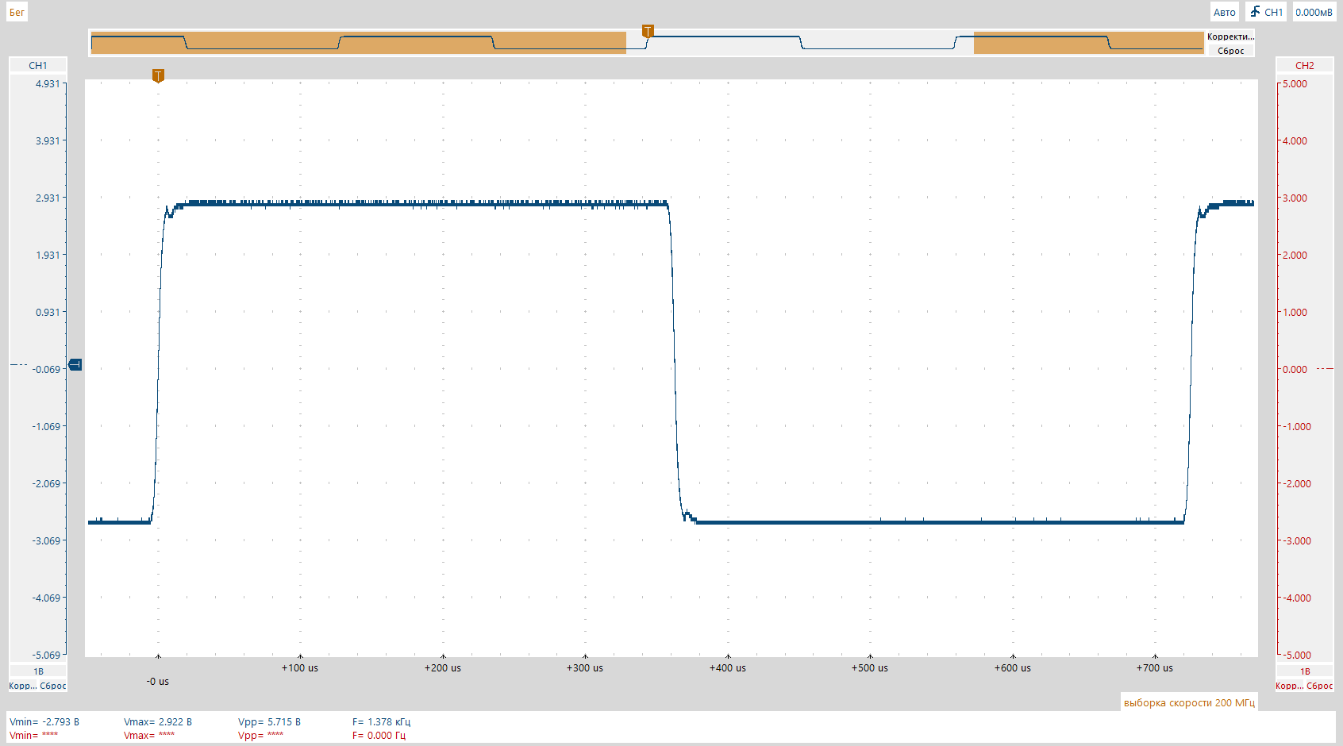This screenshot has height=746, width=1343.
Task: Click Сброс under the CH2 axis
Action: (x=1320, y=686)
